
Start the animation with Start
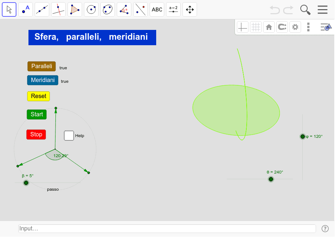coord(37,114)
